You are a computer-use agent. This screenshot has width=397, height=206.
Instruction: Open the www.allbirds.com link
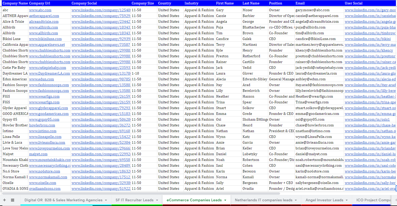[44, 27]
